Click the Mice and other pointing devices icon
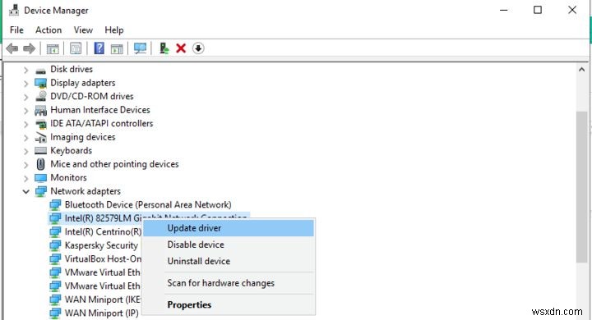Screen dimensions: 592x320 (41, 164)
